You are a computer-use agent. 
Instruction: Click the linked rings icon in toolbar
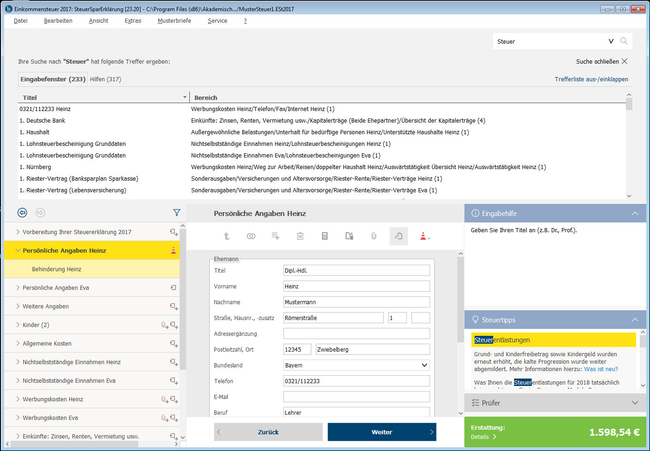point(251,236)
